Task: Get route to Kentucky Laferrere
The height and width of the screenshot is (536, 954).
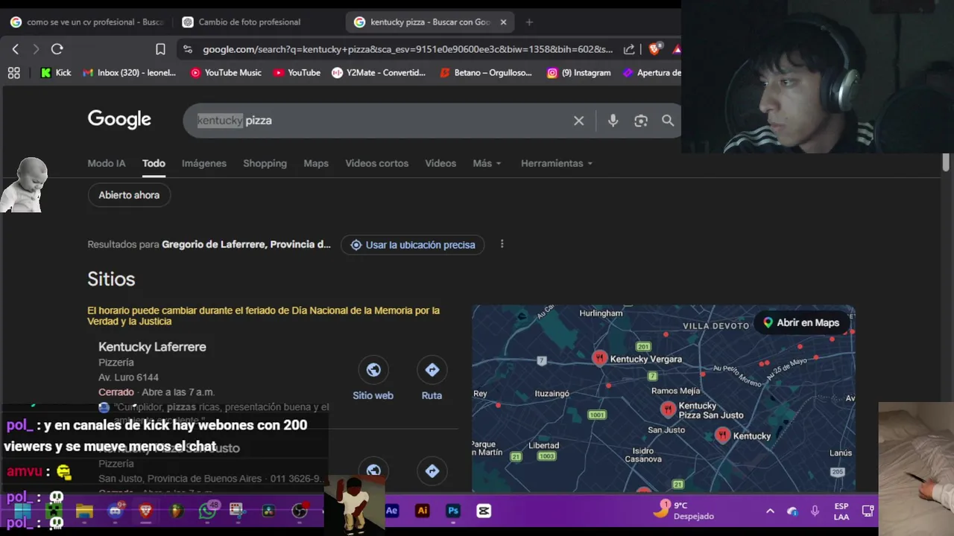Action: click(432, 370)
